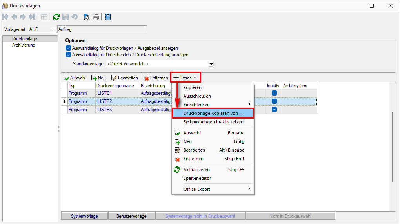Toggle Auswahldialog für Druckbereich / Druckereinrichtung anzeigen
The width and height of the screenshot is (400, 224).
coord(68,54)
